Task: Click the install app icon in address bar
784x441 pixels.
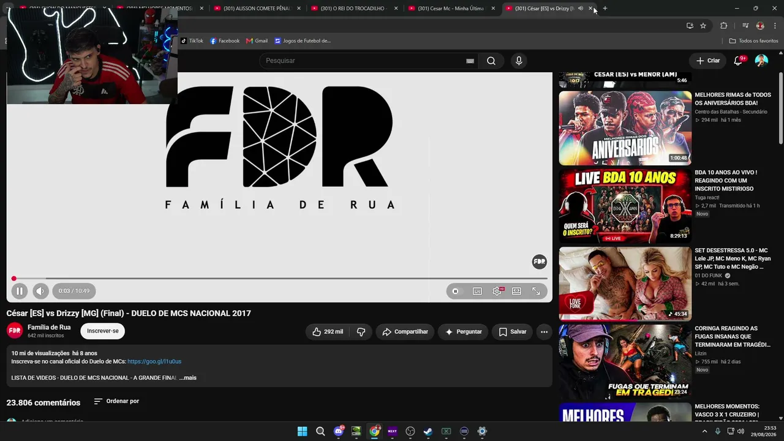Action: click(690, 26)
